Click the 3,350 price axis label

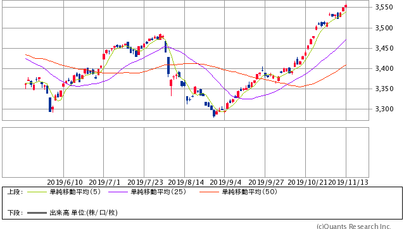[384, 89]
